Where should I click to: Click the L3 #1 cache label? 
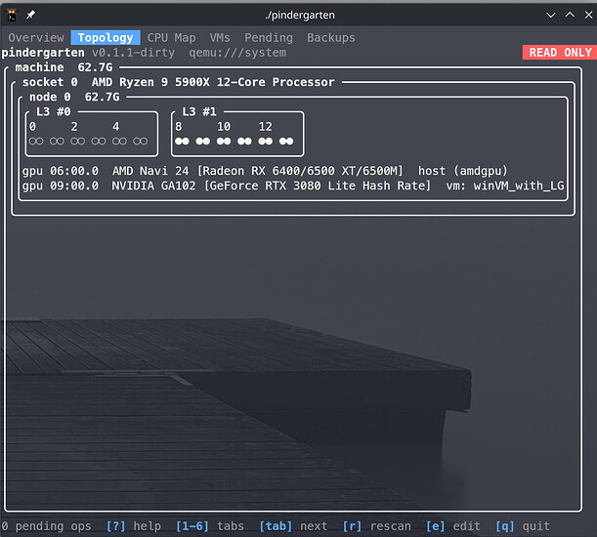(x=199, y=111)
